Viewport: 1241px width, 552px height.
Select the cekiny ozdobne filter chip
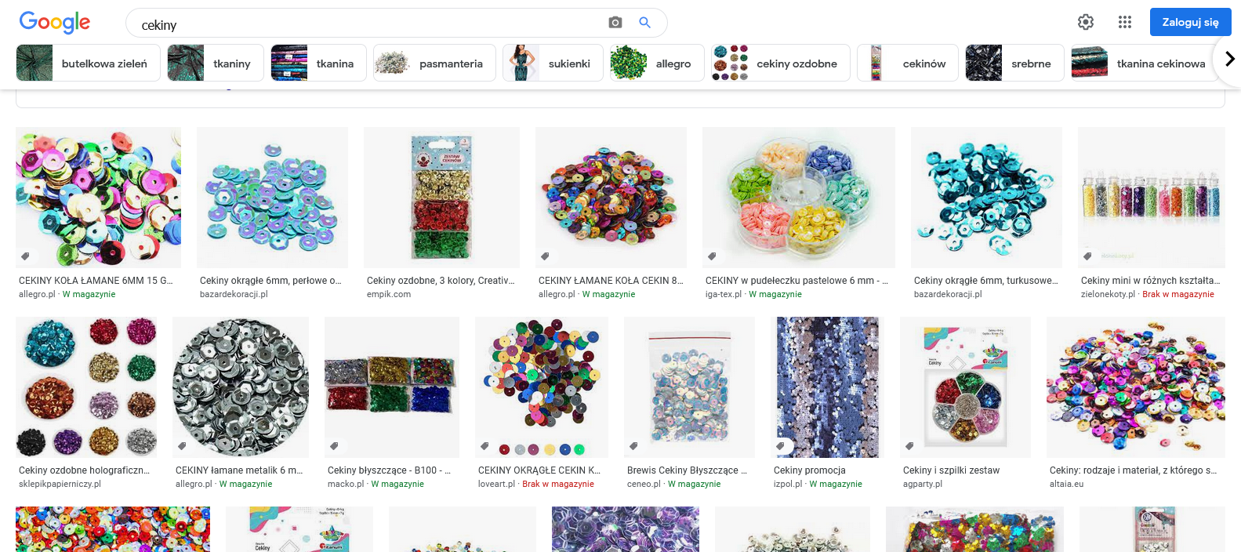click(x=780, y=63)
